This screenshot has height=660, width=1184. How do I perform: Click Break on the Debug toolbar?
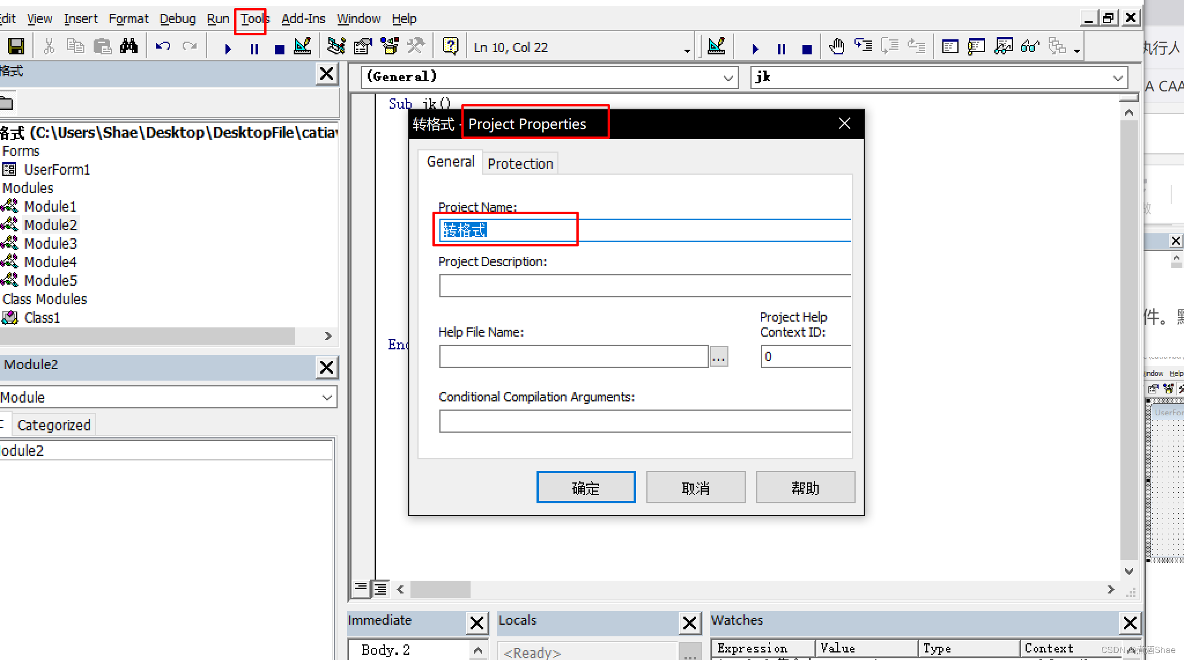(782, 49)
